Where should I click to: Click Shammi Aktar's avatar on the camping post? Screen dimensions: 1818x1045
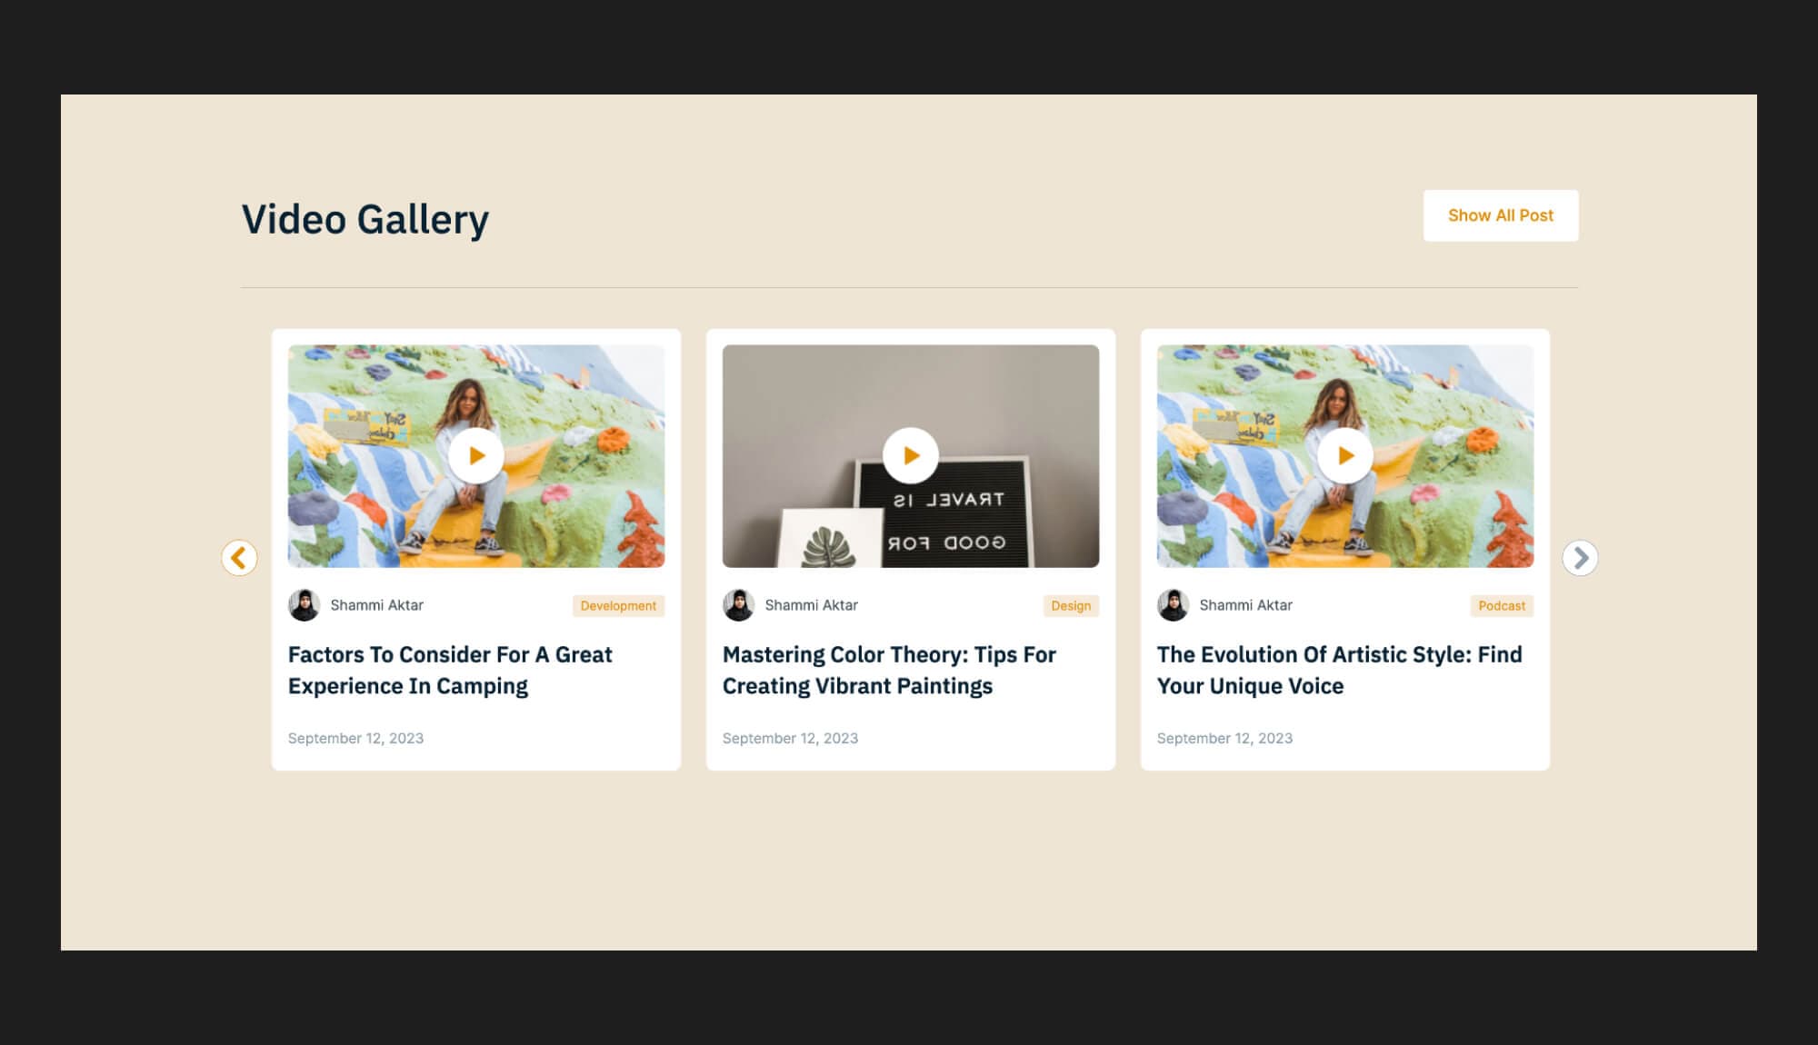(305, 605)
